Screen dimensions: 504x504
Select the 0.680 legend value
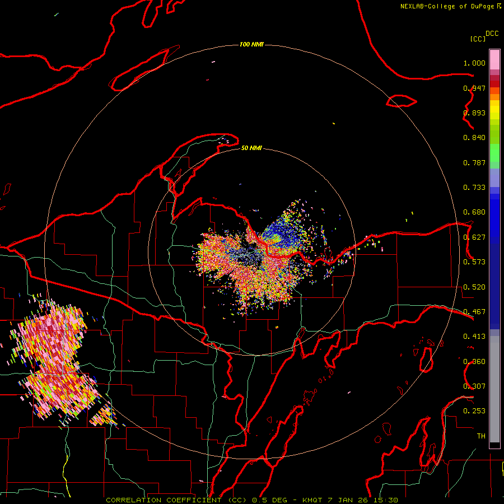(474, 212)
